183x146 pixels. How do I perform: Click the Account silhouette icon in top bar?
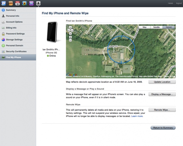click(38, 3)
